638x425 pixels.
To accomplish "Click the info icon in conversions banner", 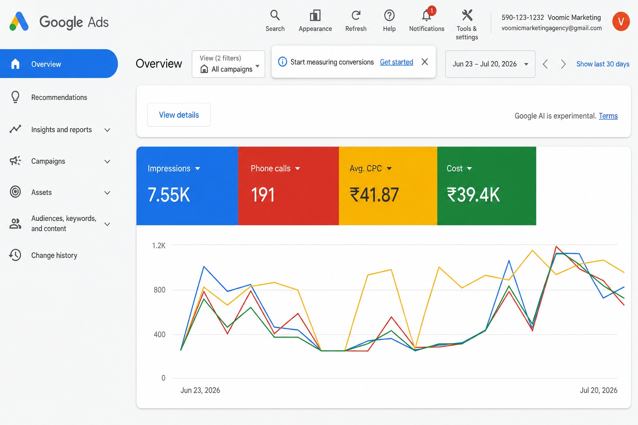I will (x=282, y=62).
